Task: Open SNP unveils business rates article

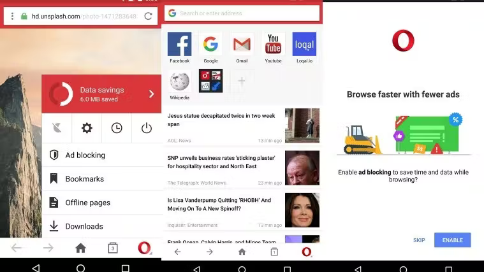Action: 242,168
